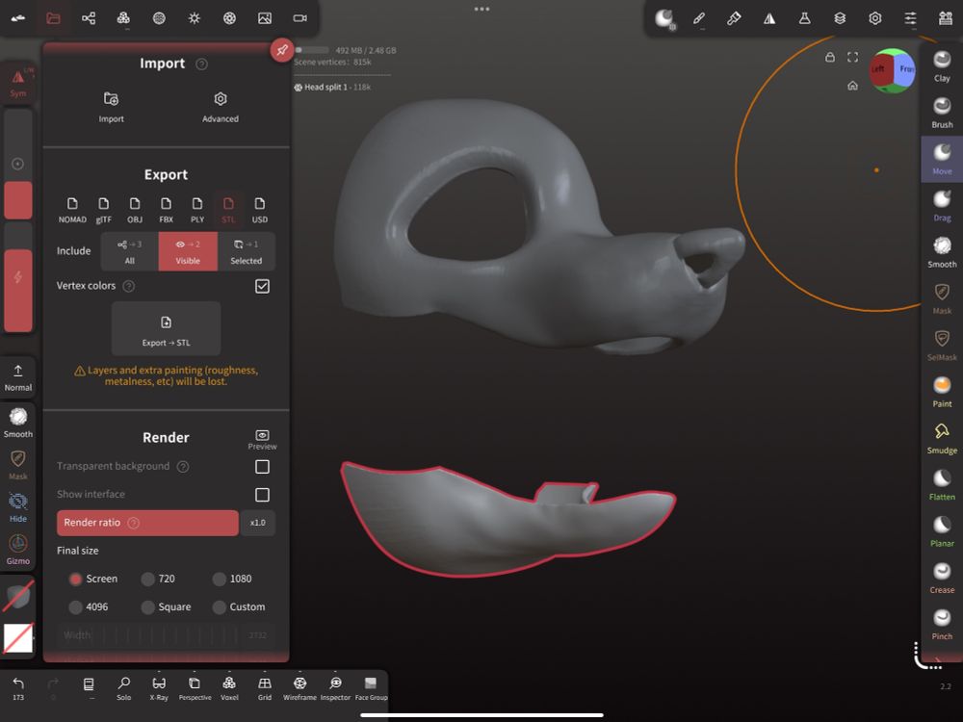This screenshot has width=963, height=722.
Task: Open the Lighting sun menu
Action: tap(195, 17)
